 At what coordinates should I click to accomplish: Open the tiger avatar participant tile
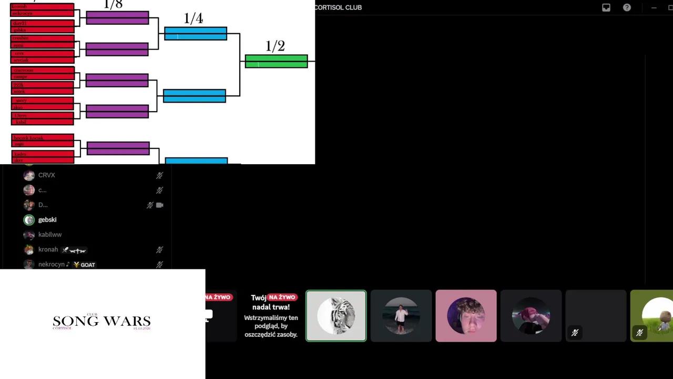pos(336,316)
